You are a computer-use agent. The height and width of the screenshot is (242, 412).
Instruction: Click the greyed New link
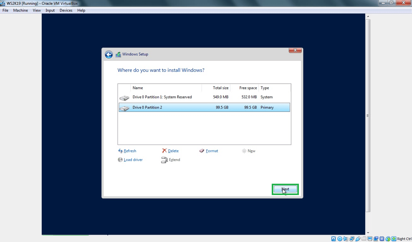(251, 151)
